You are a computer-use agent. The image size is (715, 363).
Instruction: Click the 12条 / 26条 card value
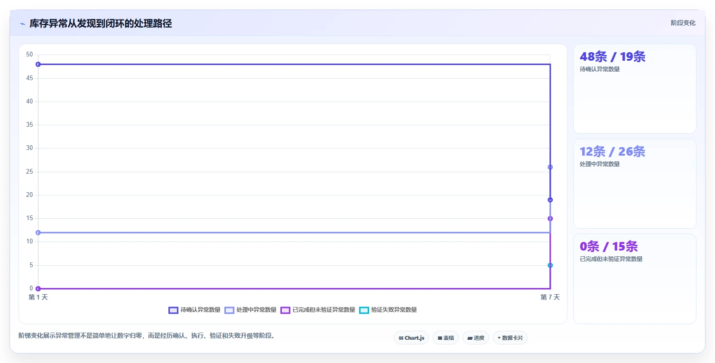click(613, 151)
